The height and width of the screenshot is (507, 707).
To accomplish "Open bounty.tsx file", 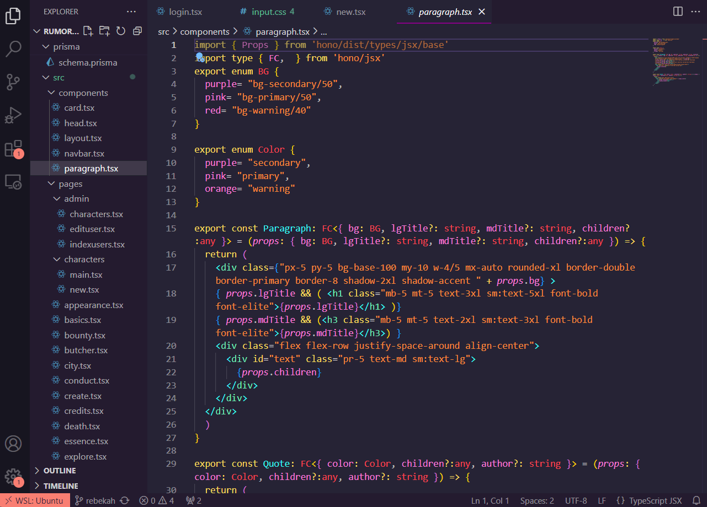I will (x=84, y=335).
